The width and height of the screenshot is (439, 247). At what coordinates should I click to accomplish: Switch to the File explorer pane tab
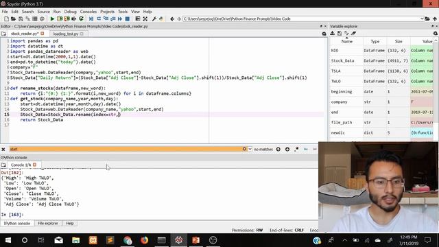click(48, 224)
